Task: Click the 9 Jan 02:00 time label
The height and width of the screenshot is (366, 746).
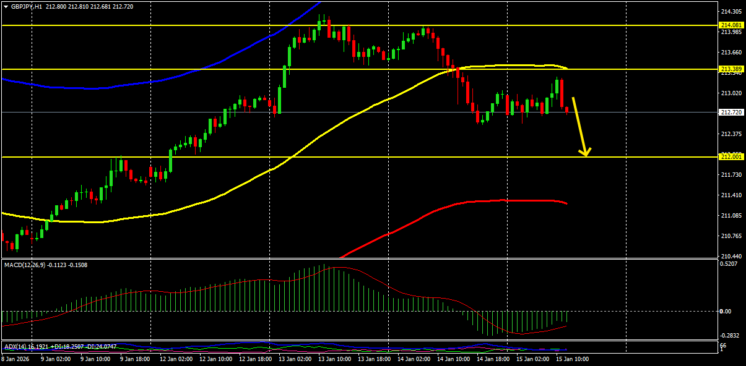Action: point(54,359)
